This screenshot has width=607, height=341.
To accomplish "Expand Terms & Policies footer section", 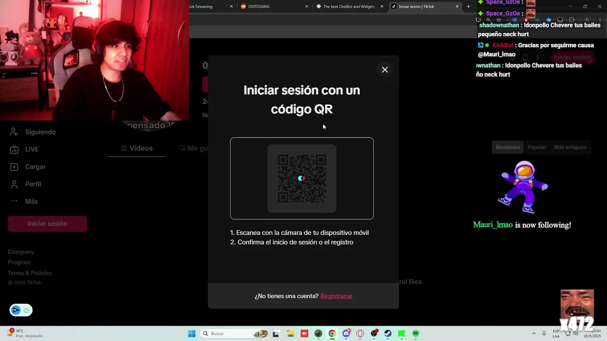I will coord(30,273).
